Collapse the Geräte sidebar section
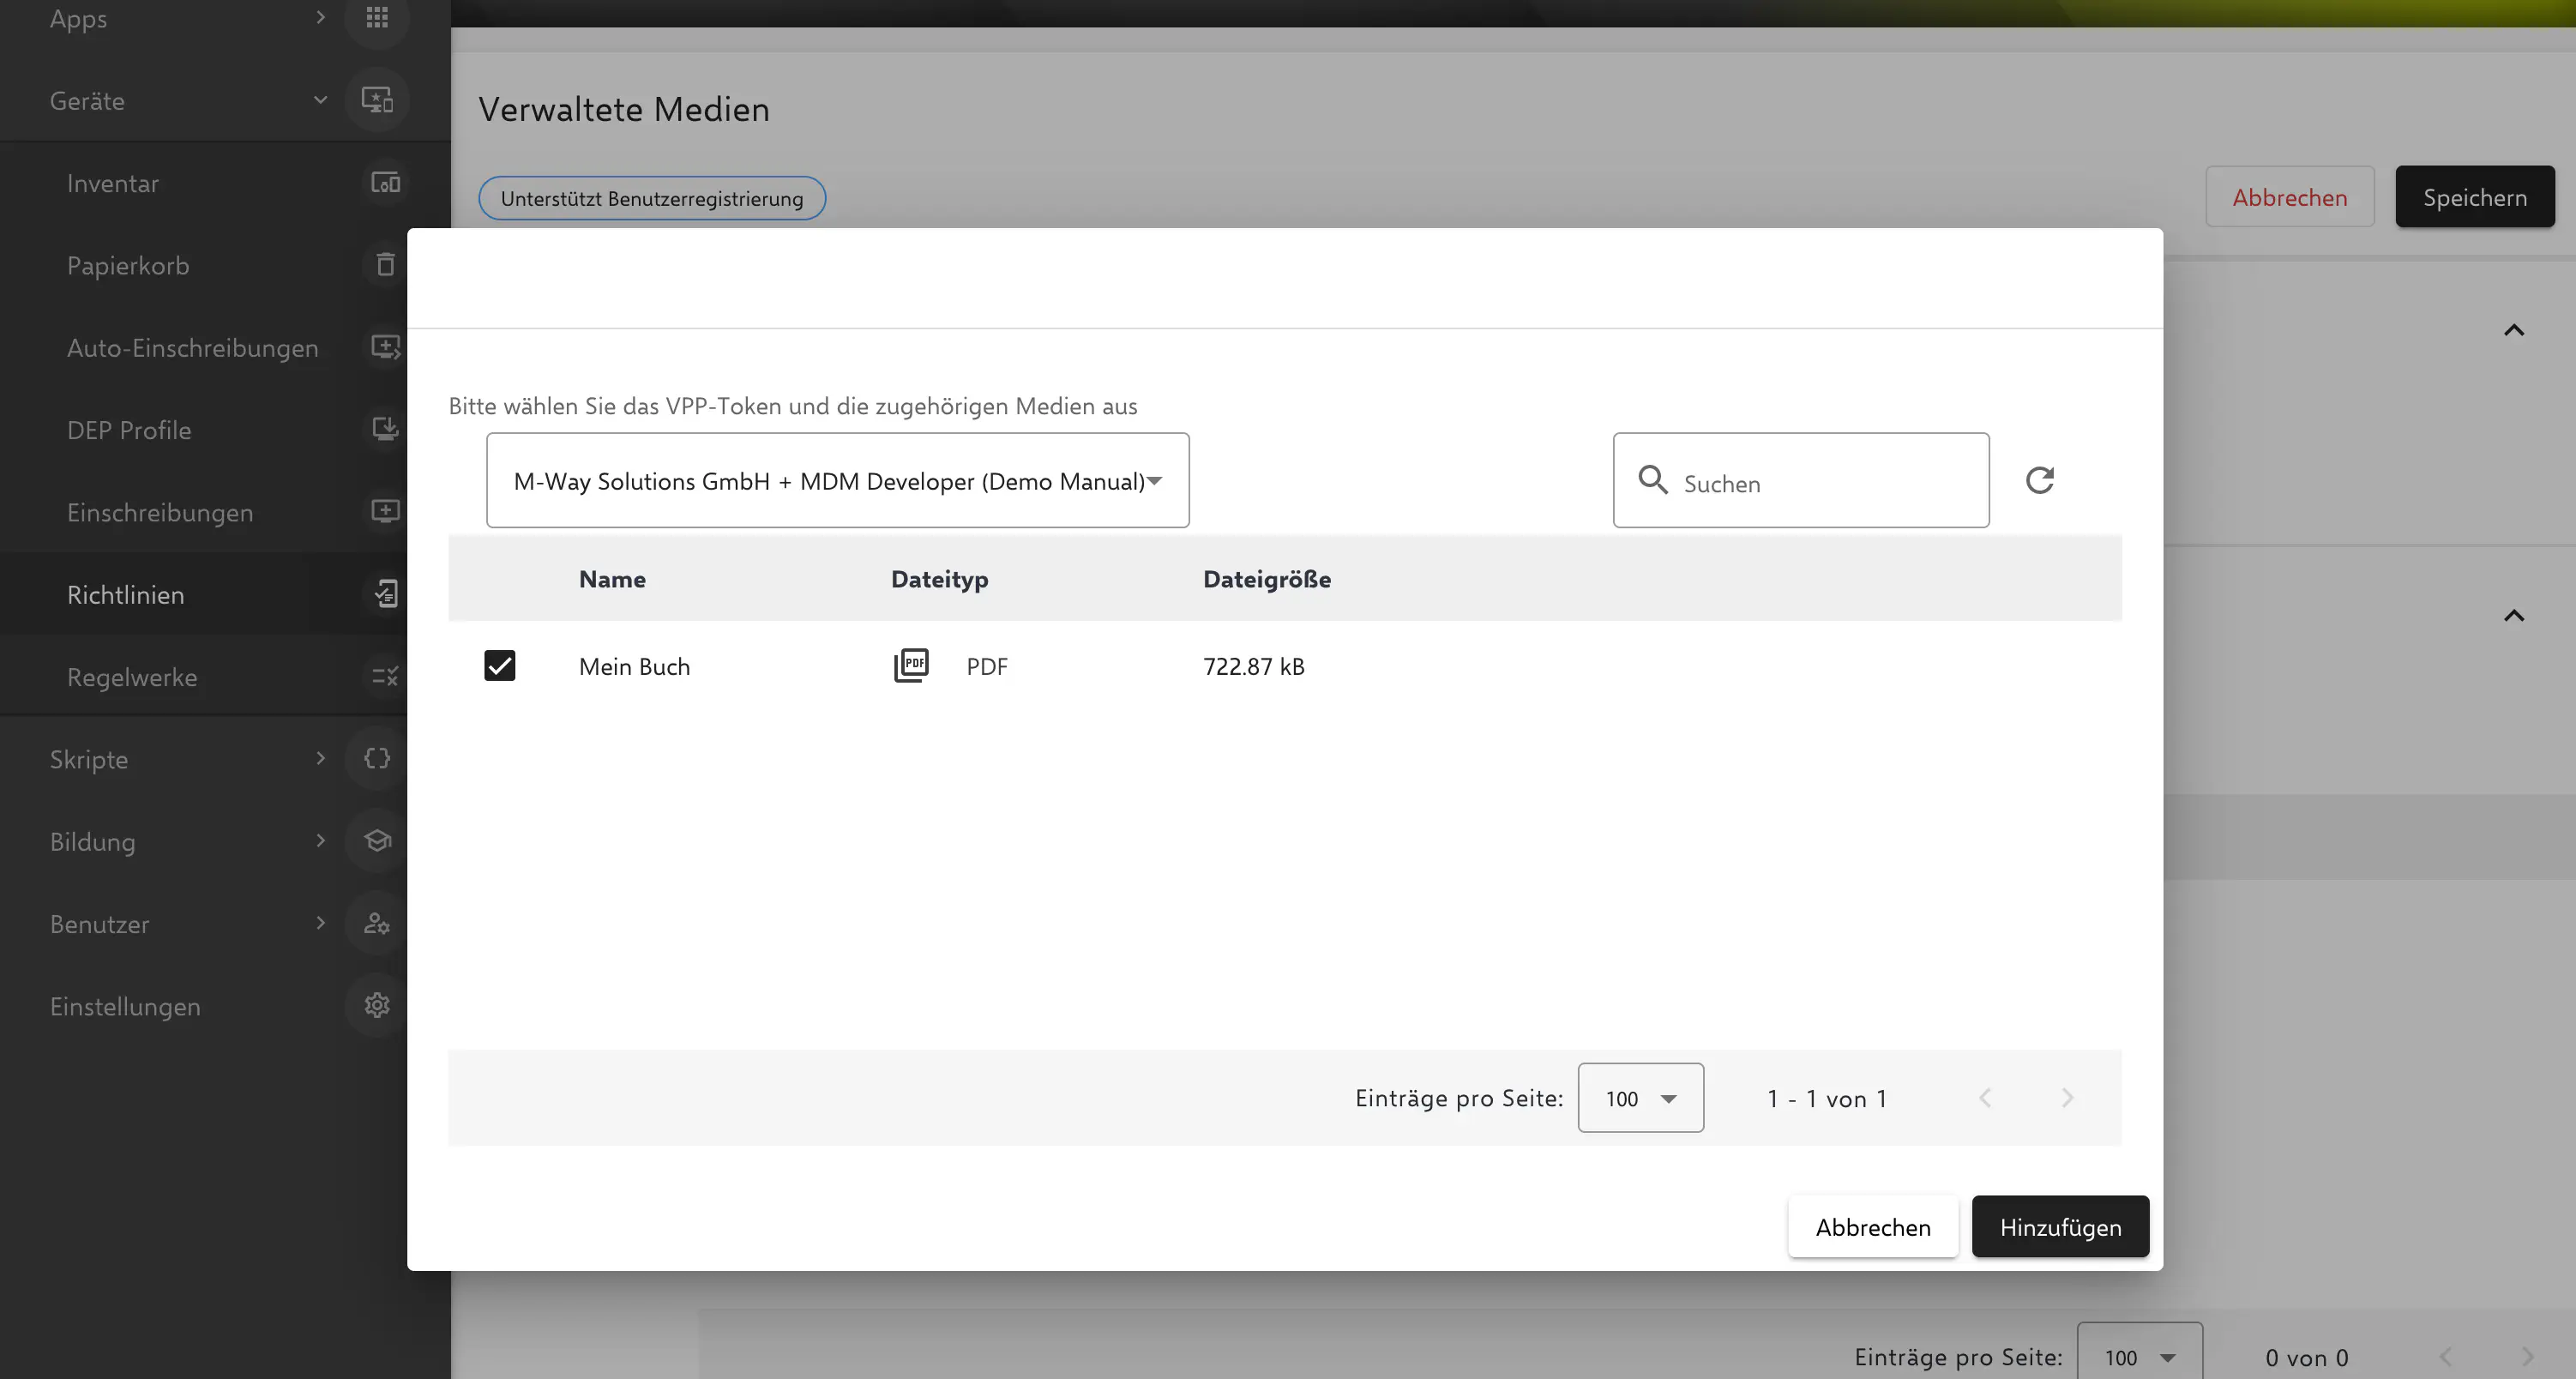Screen dimensions: 2576x1379 coord(320,100)
